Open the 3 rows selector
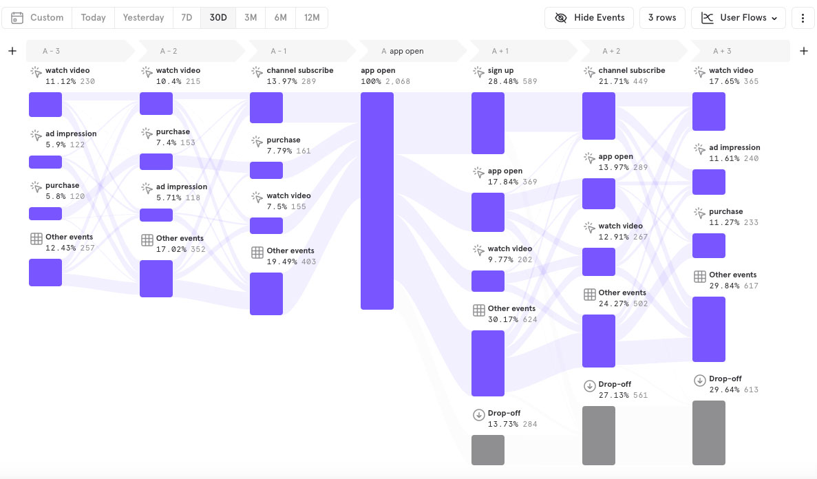817x479 pixels. 662,18
